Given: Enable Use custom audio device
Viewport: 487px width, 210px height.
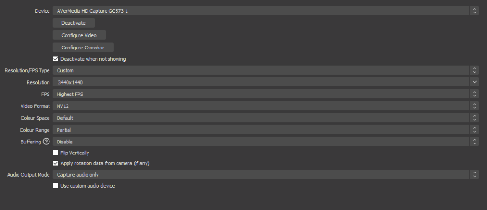Looking at the screenshot, I should coord(56,186).
